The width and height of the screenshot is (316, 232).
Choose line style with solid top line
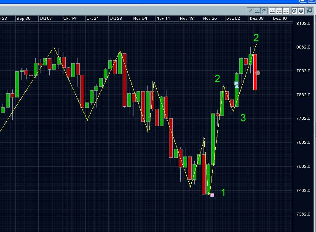point(286,11)
